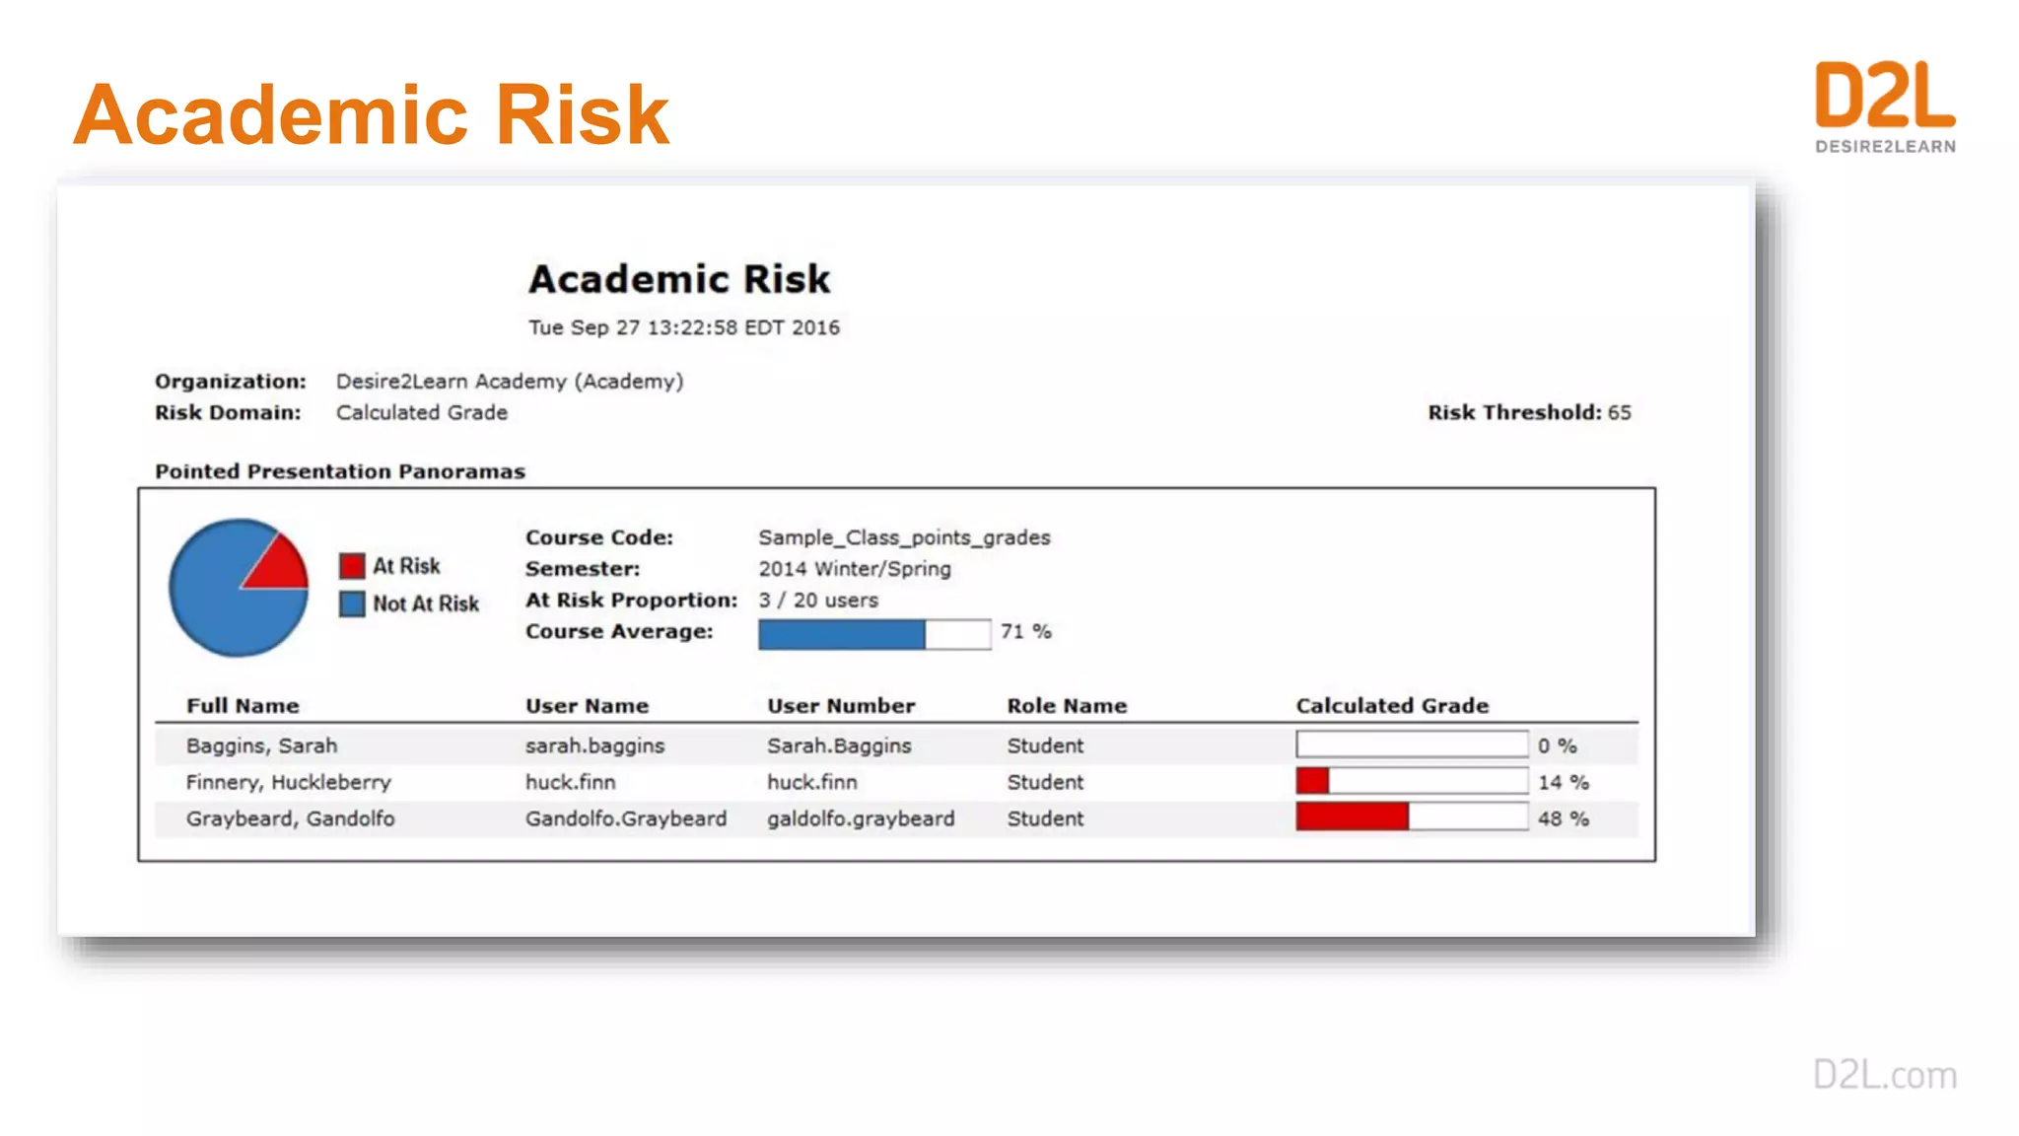2019x1136 pixels.
Task: Click the red At Risk legend swatch
Action: tap(352, 566)
